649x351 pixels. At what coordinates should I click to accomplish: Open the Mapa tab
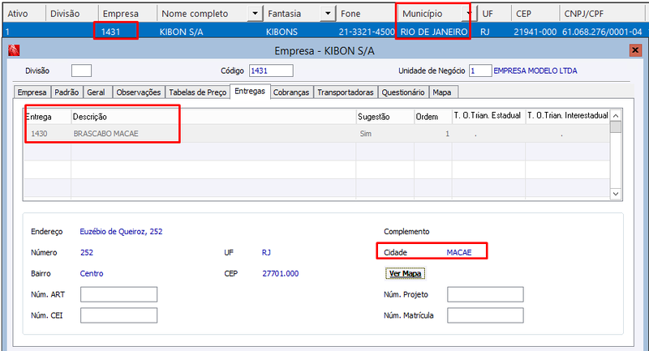442,92
